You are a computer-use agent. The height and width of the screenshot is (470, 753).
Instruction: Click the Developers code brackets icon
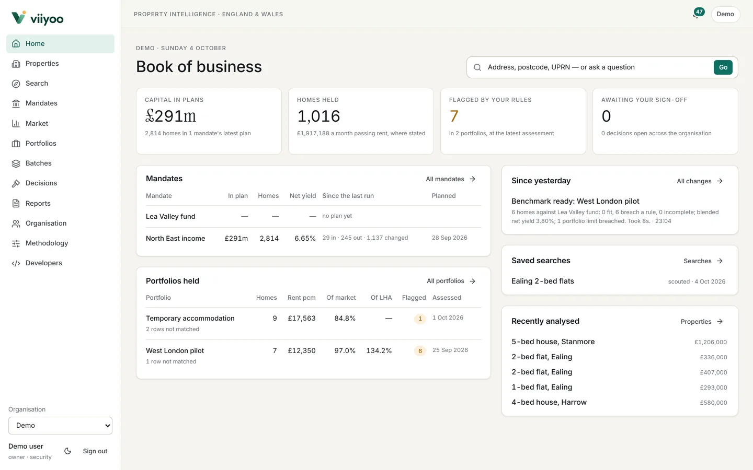tap(16, 263)
